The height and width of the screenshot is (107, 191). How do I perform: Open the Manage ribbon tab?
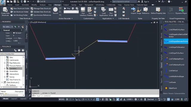click(x=58, y=5)
